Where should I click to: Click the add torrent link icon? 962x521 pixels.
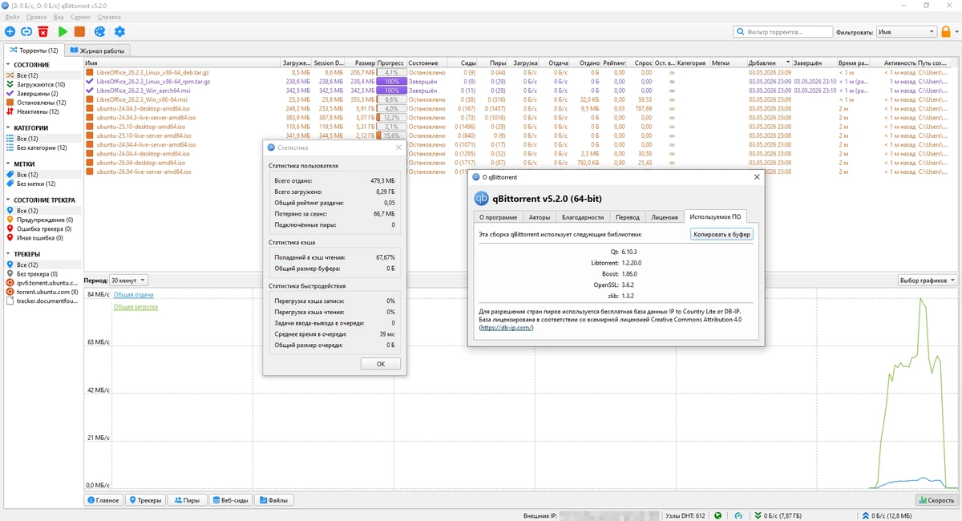coord(26,31)
